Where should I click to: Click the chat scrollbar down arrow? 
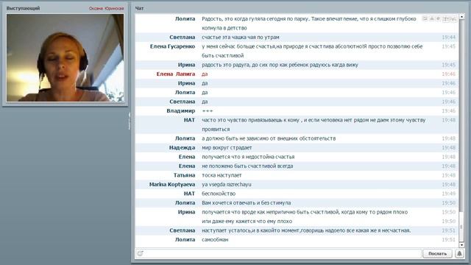[461, 245]
